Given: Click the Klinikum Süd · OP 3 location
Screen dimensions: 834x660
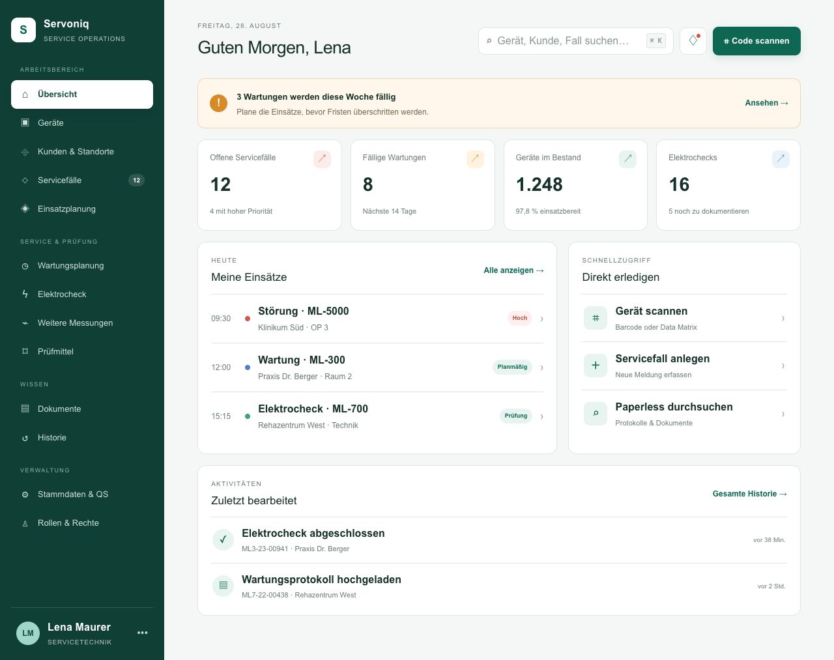Looking at the screenshot, I should tap(293, 328).
